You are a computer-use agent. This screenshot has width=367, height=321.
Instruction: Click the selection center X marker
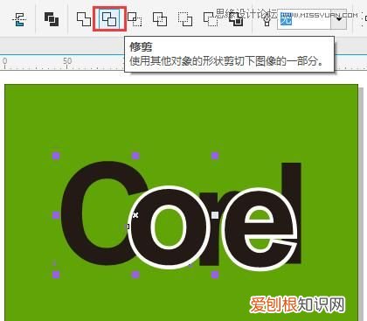tap(135, 215)
